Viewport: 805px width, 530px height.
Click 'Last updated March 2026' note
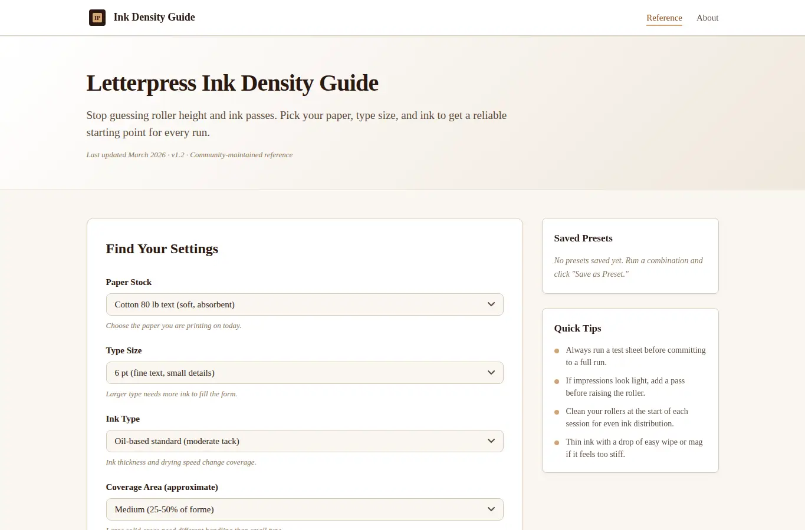click(x=189, y=155)
